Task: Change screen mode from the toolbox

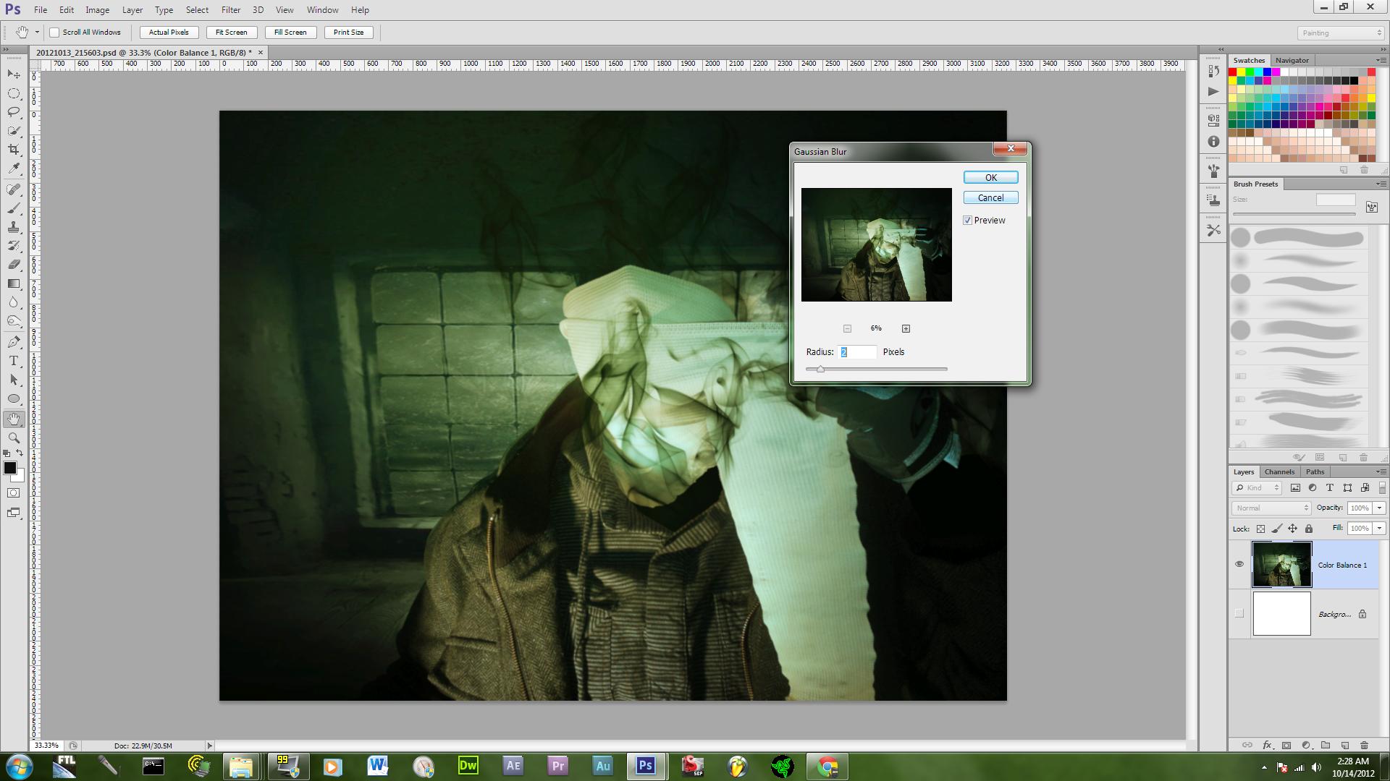Action: tap(14, 513)
